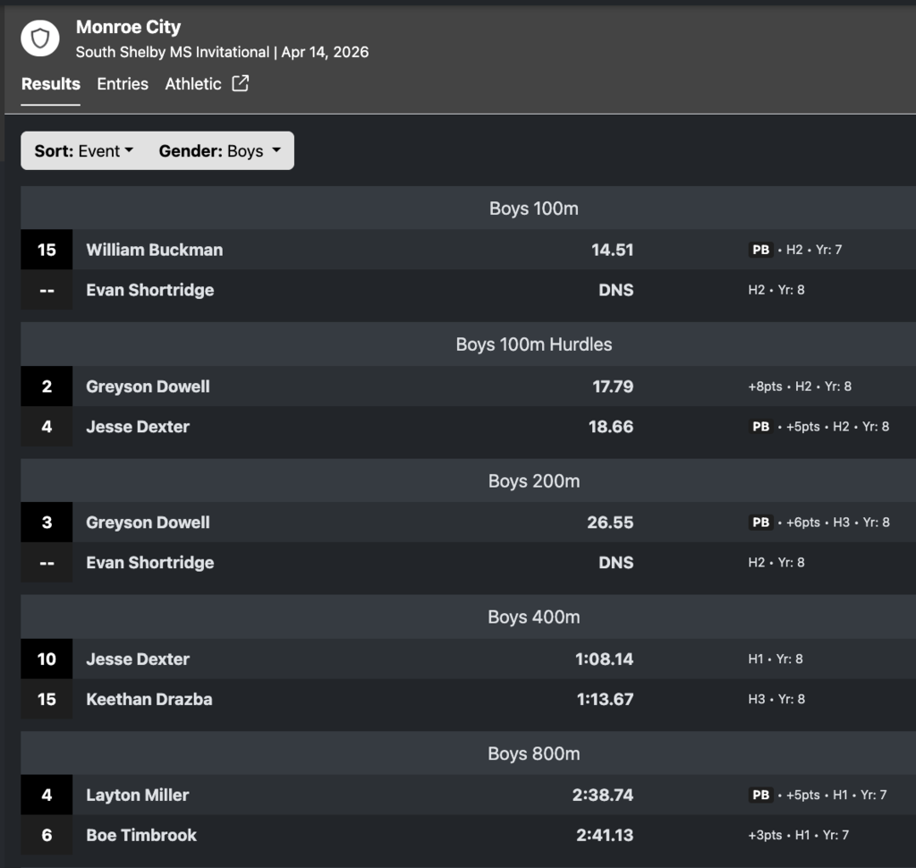Open Boe Timbrook's athlete page
The image size is (916, 868).
pos(141,835)
